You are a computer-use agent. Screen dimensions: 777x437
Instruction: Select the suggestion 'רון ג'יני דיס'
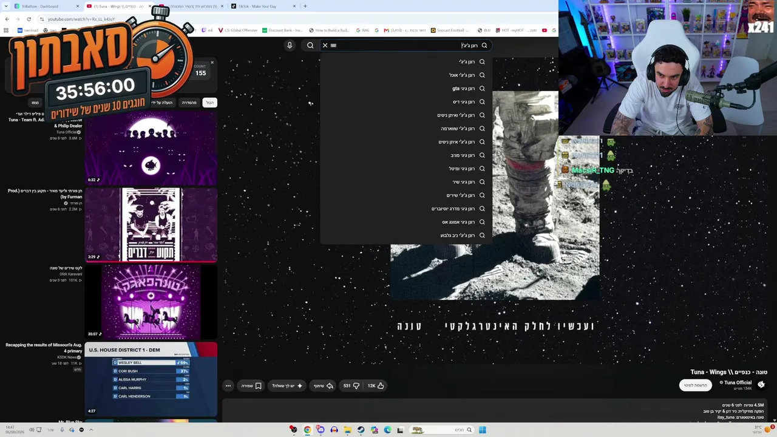coord(405,102)
